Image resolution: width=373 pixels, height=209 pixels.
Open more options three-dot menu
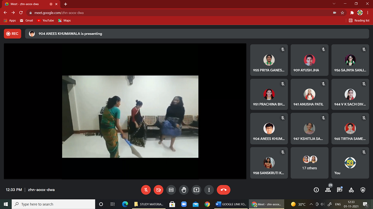tap(209, 190)
